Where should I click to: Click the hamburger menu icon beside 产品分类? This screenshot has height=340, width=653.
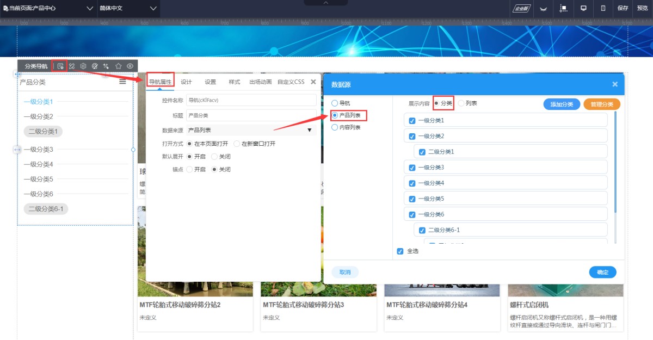(123, 82)
